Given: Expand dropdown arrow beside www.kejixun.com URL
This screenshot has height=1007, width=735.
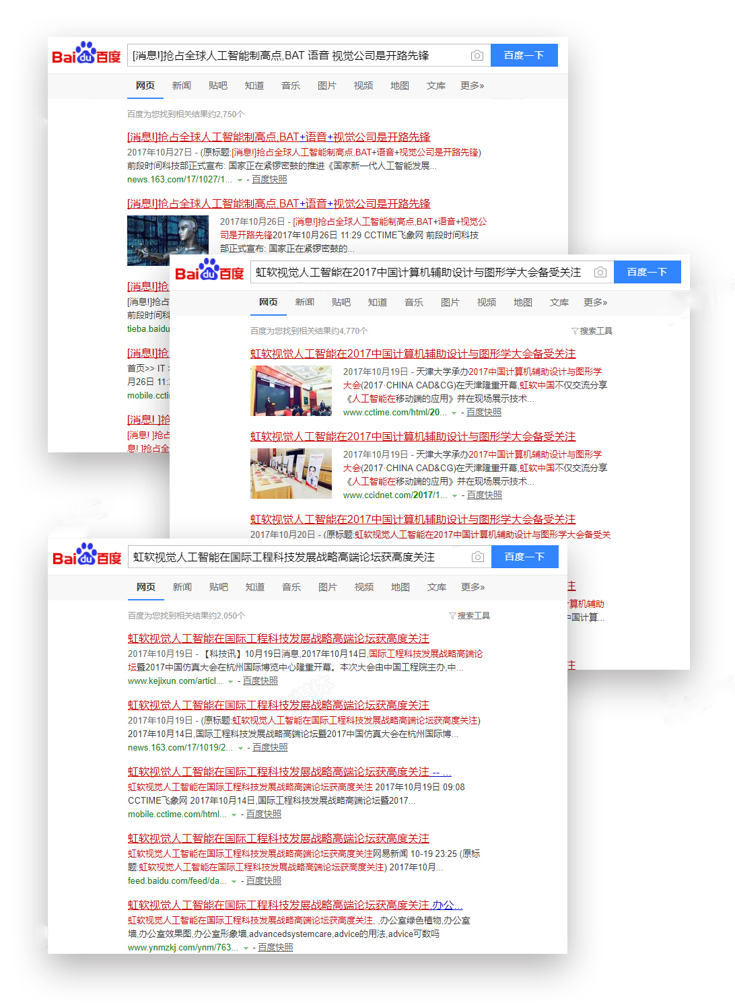Looking at the screenshot, I should (231, 682).
